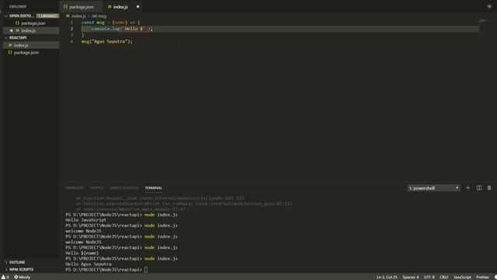
Task: Kill the terminal with the trash icon
Action: (x=489, y=188)
